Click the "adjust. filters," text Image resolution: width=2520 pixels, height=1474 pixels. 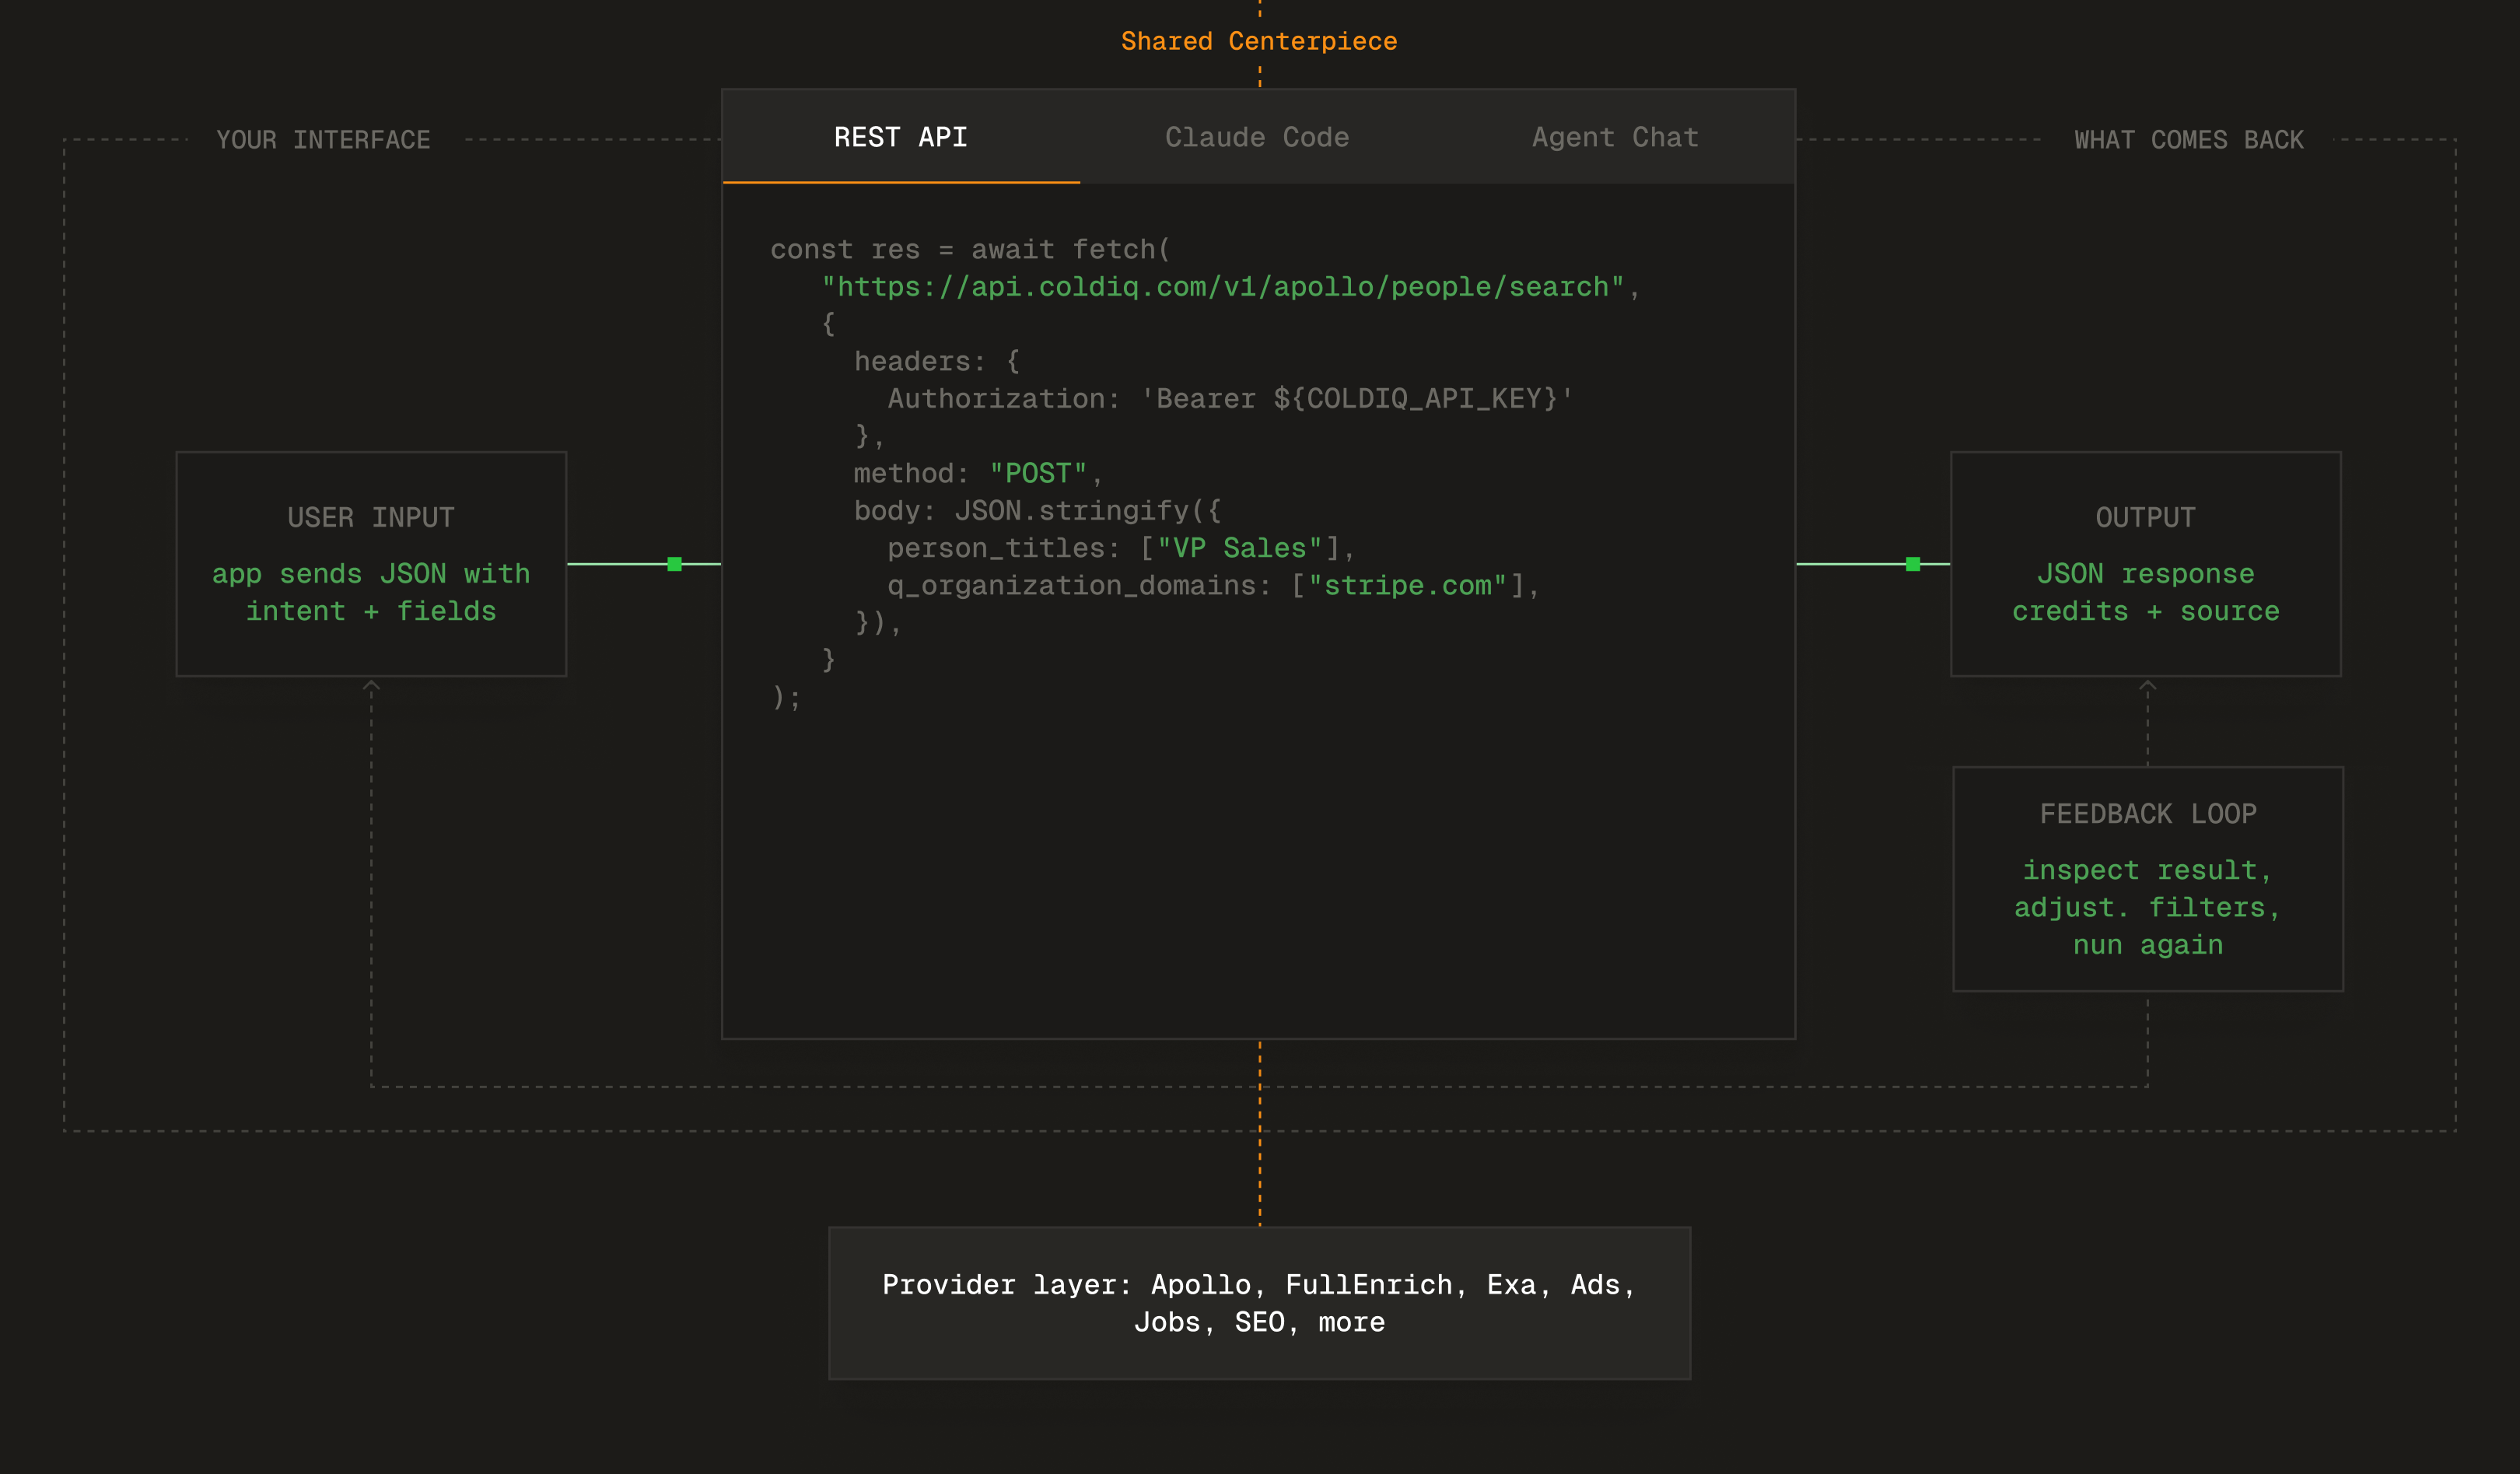point(2148,908)
